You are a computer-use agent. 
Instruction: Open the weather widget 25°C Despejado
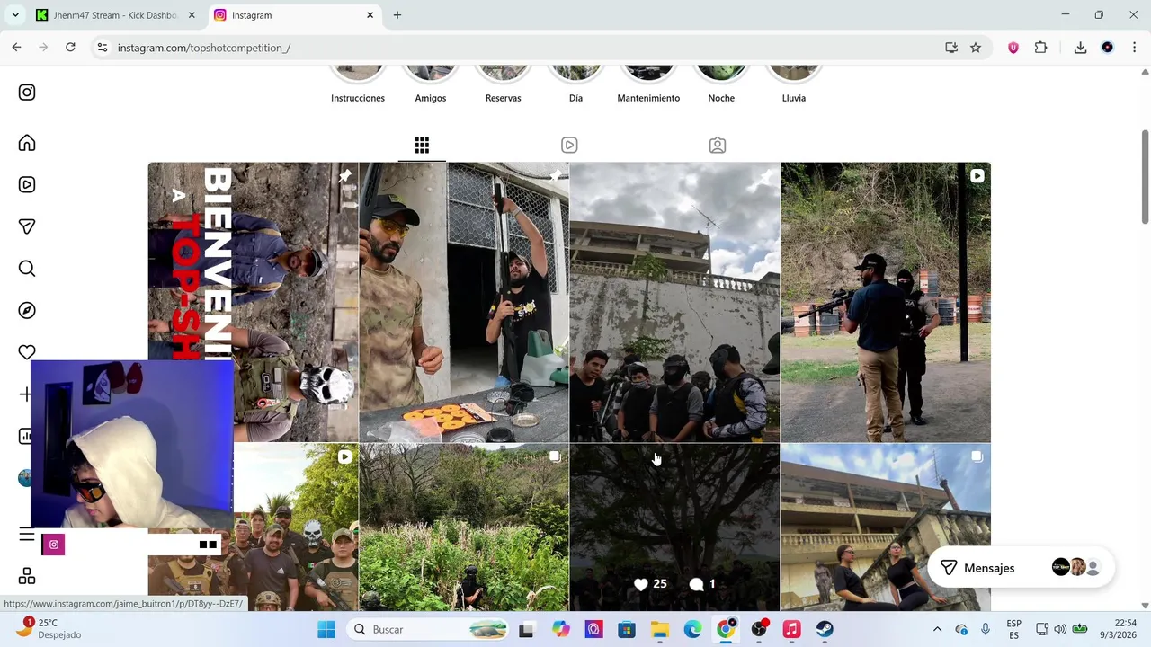coord(49,628)
